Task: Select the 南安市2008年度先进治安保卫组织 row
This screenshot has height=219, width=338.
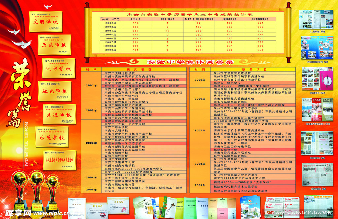Action: tap(253, 178)
